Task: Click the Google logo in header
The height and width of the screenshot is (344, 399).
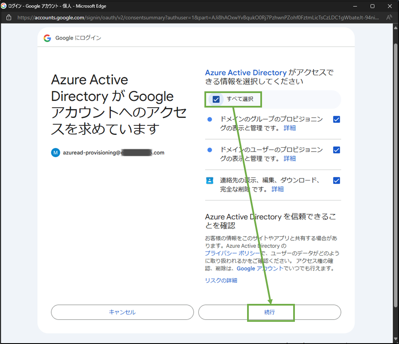Action: pyautogui.click(x=47, y=38)
